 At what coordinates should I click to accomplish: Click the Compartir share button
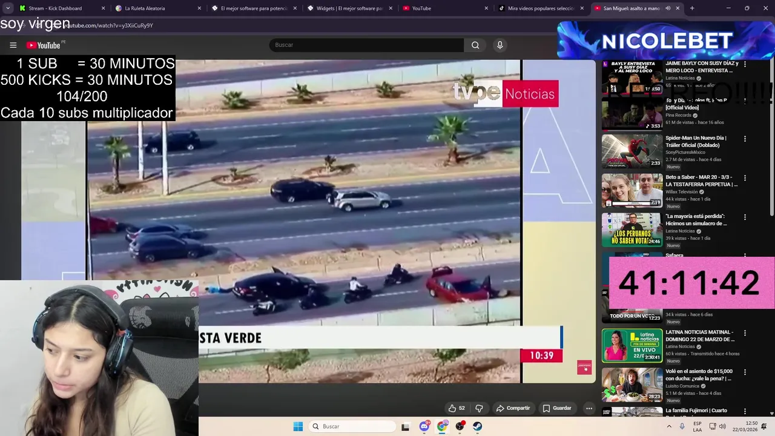pos(513,408)
